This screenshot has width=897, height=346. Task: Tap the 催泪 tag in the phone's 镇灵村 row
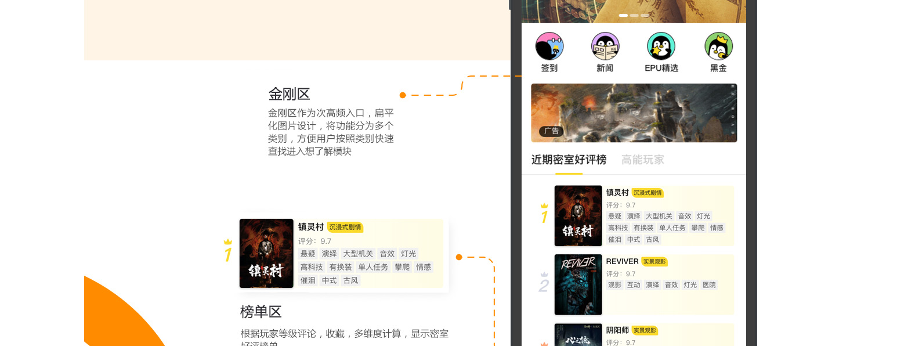click(614, 239)
